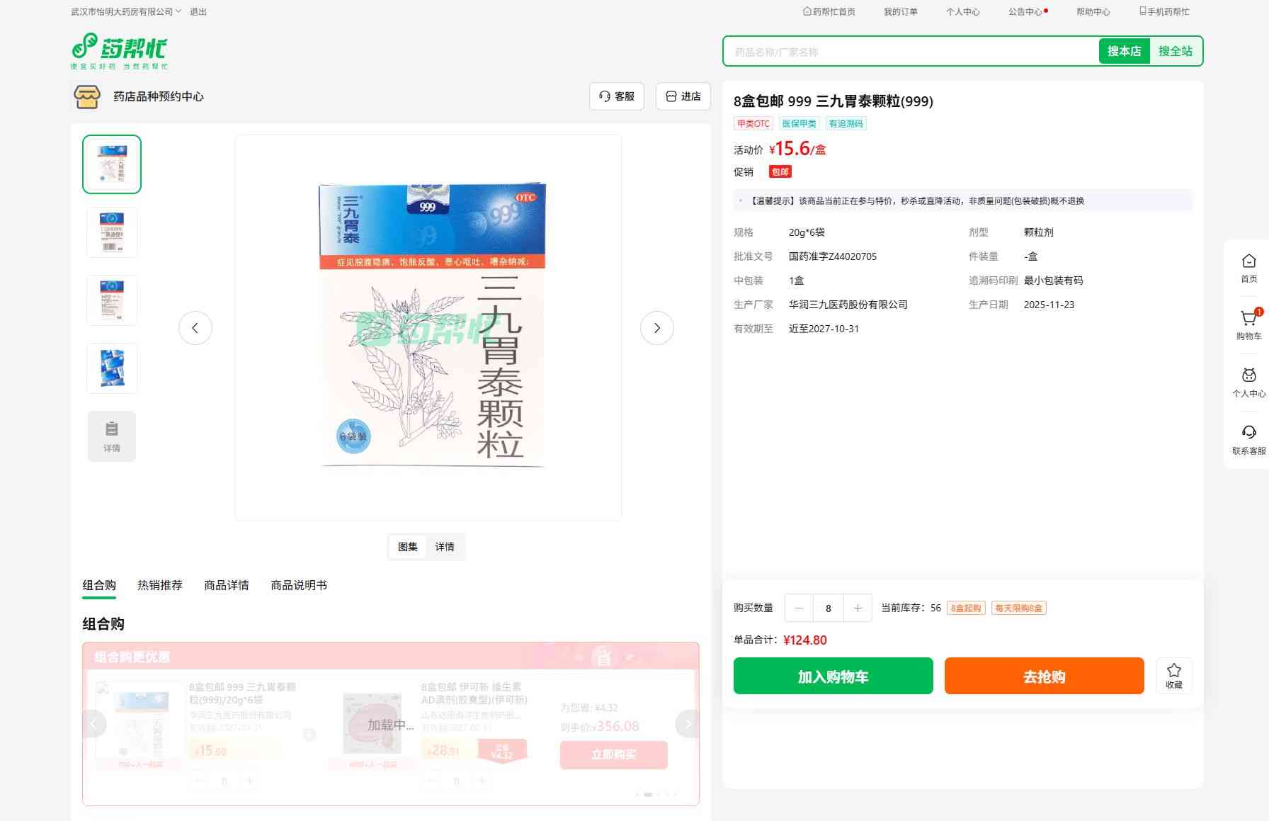Go to 首页 via sidebar home icon

pos(1248,268)
